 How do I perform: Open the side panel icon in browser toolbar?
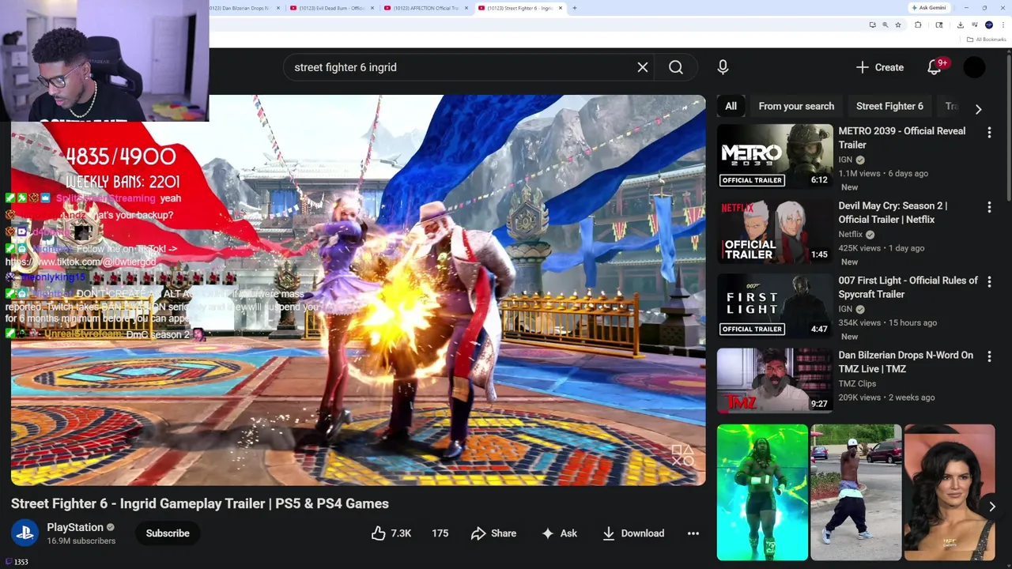(x=939, y=25)
